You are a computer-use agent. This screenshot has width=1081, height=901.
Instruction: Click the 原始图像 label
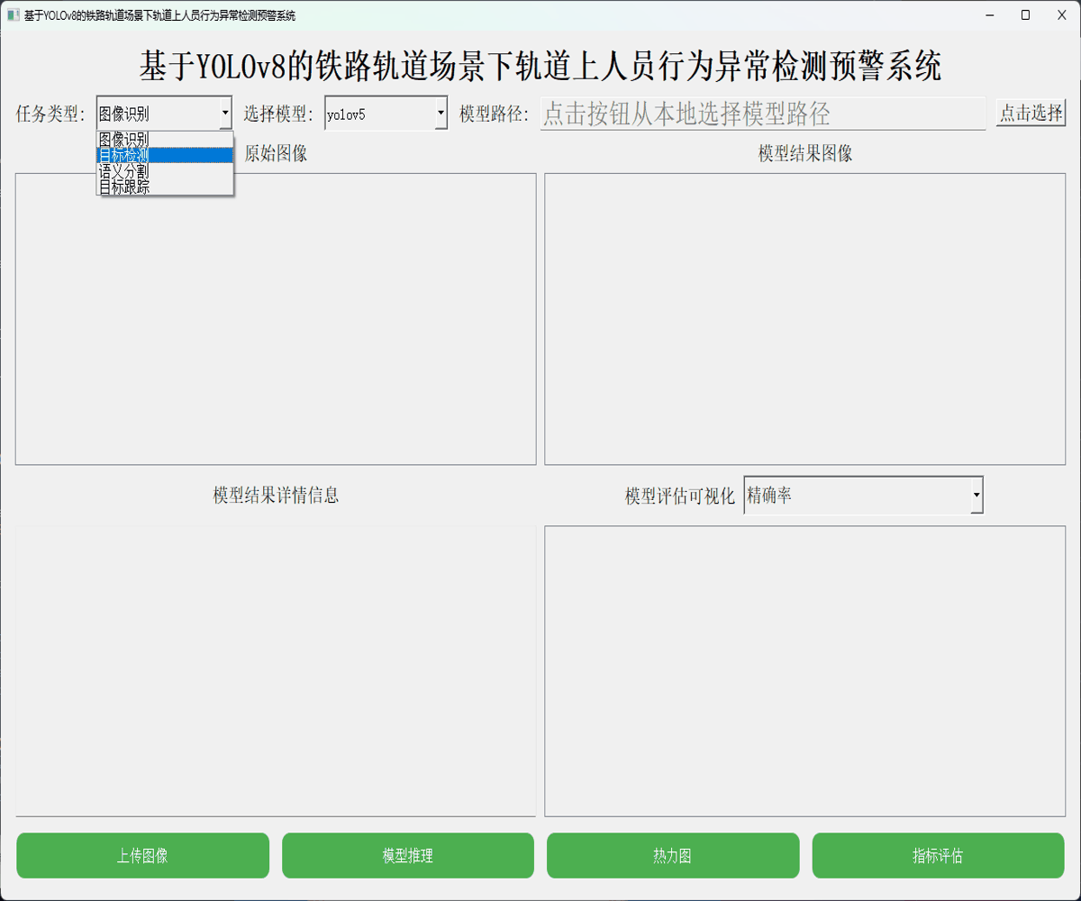click(x=276, y=153)
